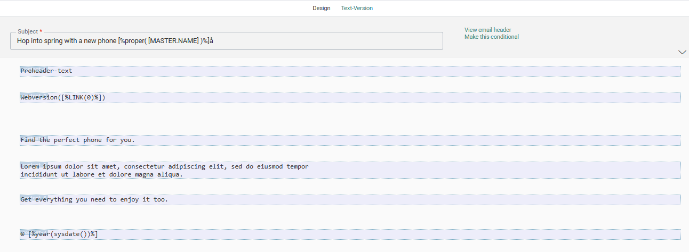Expand the email header chevron arrow
Viewport: 689px width, 252px height.
[682, 52]
